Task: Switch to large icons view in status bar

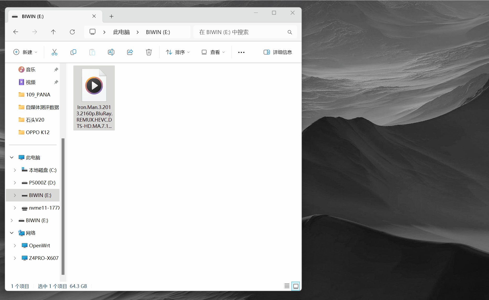Action: tap(296, 286)
